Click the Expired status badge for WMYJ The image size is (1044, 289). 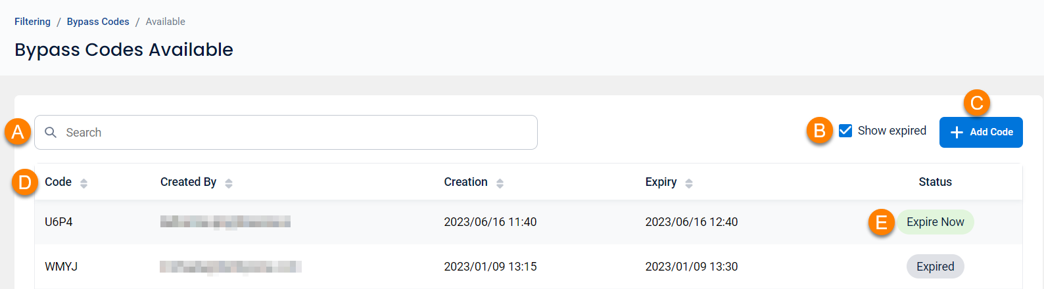tap(936, 267)
